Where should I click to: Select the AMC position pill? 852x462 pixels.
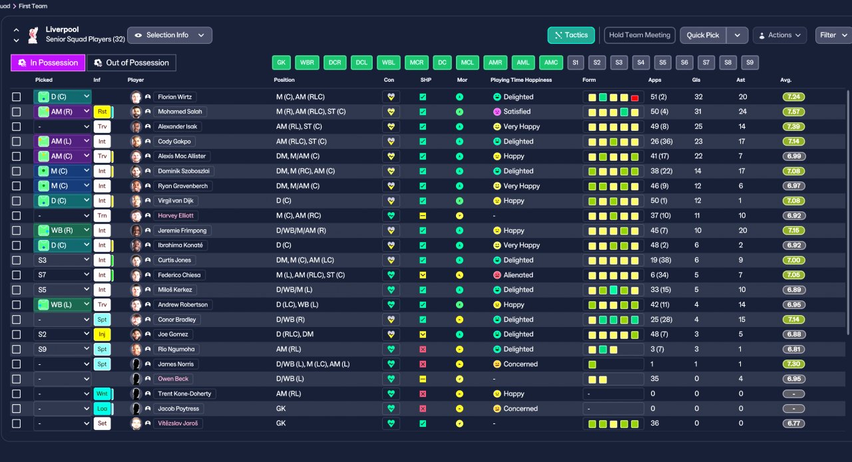[x=551, y=62]
